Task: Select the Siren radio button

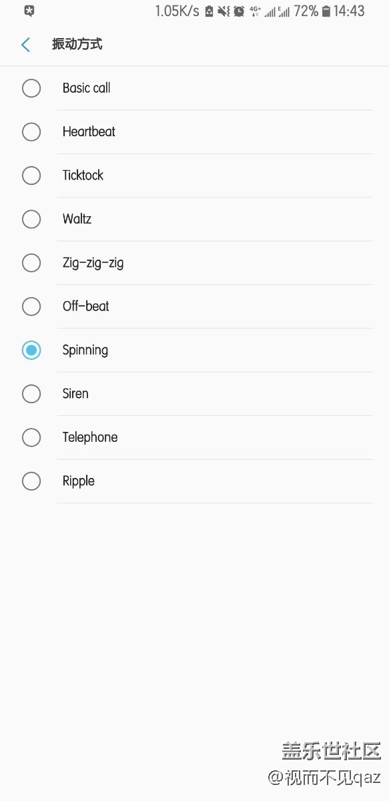Action: click(31, 394)
